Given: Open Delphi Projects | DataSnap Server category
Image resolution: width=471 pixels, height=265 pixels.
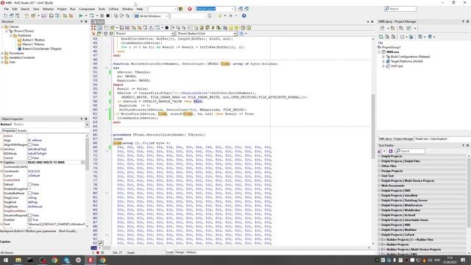Looking at the screenshot, I should [x=422, y=200].
